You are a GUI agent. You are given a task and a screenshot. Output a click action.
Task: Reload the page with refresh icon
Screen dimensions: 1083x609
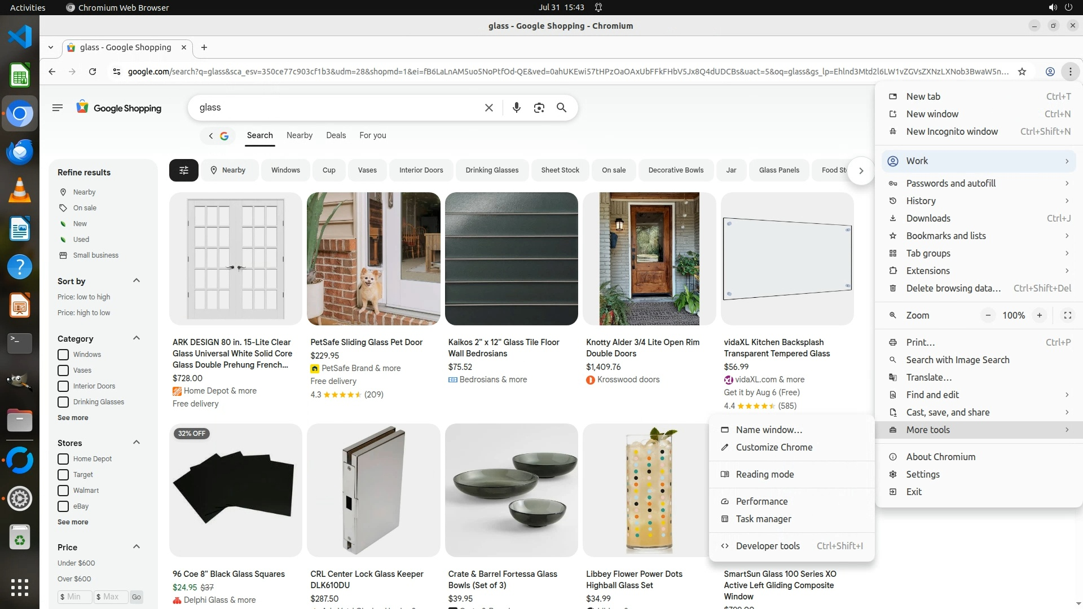tap(93, 72)
